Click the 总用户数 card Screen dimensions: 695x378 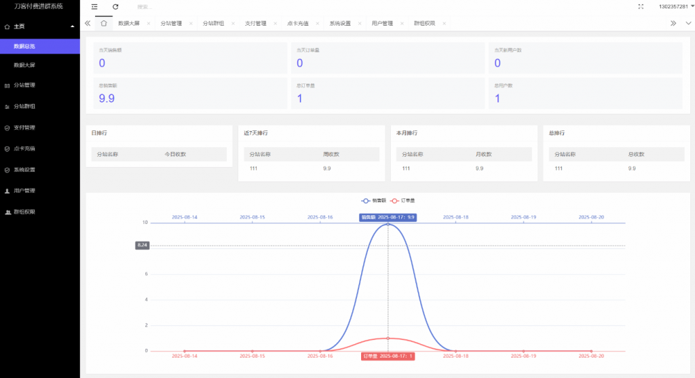coord(586,94)
